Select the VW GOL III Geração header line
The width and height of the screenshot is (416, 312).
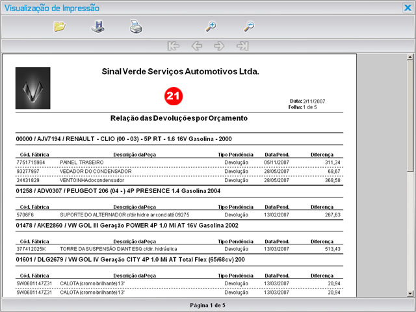pos(127,226)
